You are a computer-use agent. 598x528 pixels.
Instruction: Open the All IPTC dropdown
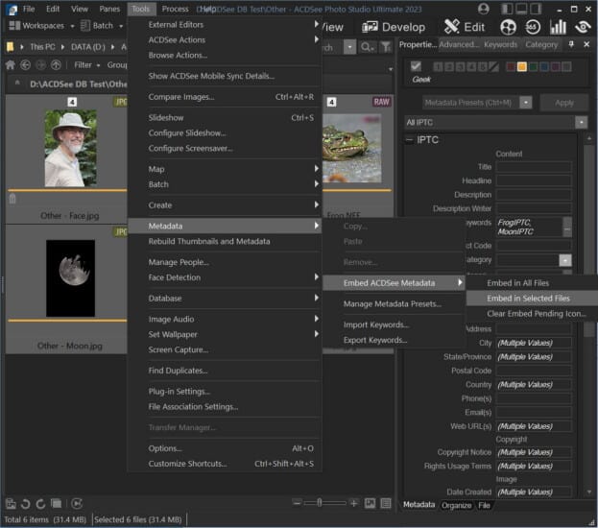click(581, 123)
